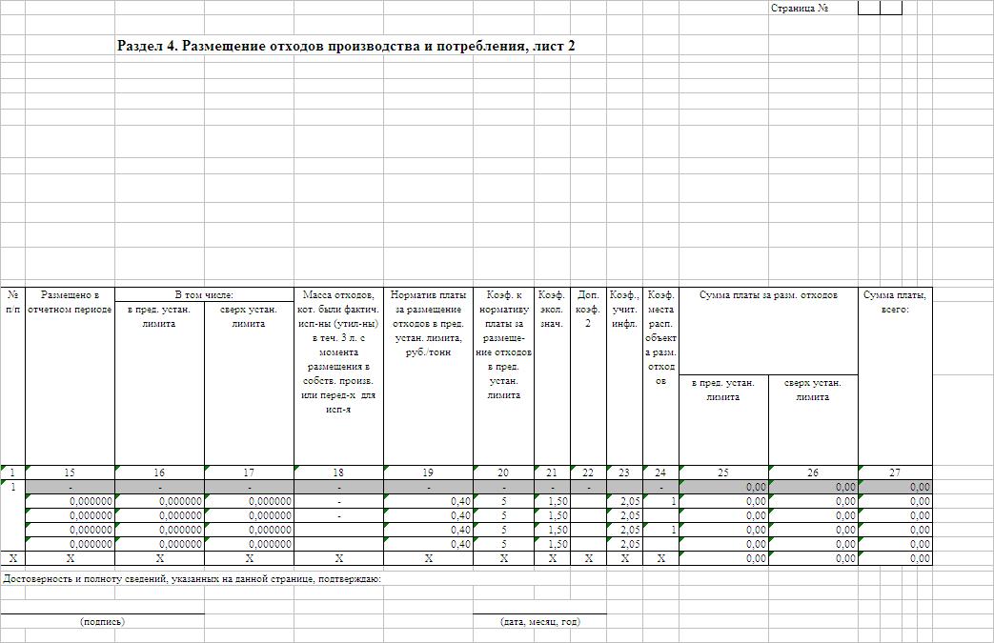Viewport: 994px width, 643px height.
Task: Click the column number 15 cell
Action: 70,472
